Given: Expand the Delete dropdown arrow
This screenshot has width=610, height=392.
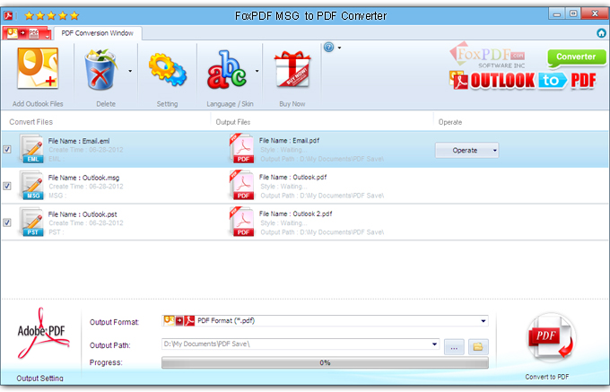Looking at the screenshot, I should pos(130,71).
